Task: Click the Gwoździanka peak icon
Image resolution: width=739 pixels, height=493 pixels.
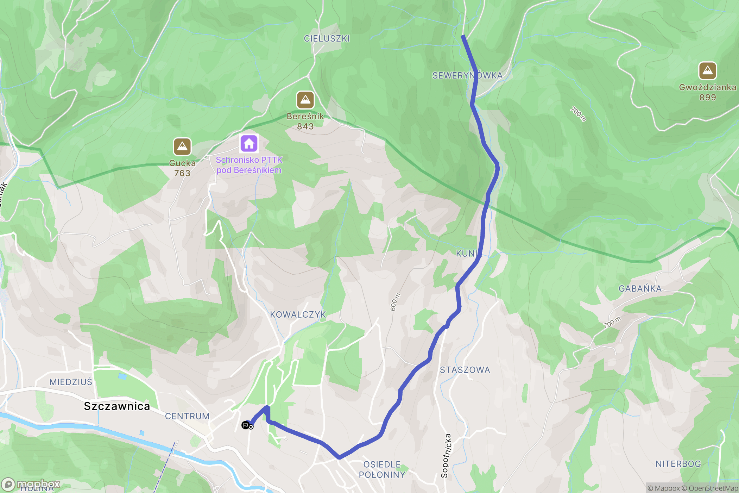Action: pyautogui.click(x=707, y=71)
